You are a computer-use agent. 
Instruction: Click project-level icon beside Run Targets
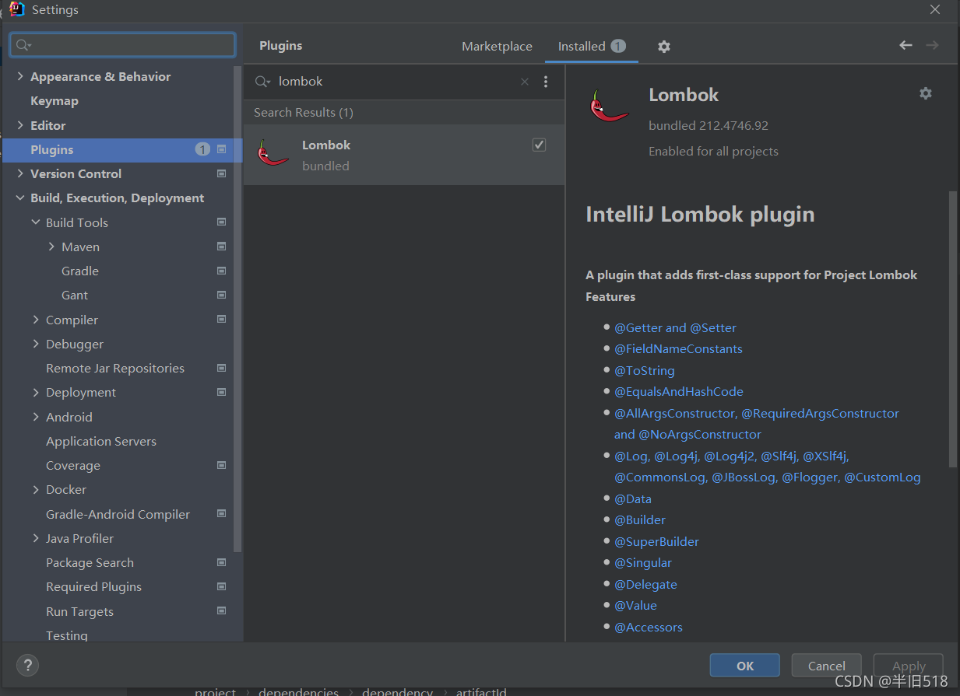pos(221,611)
